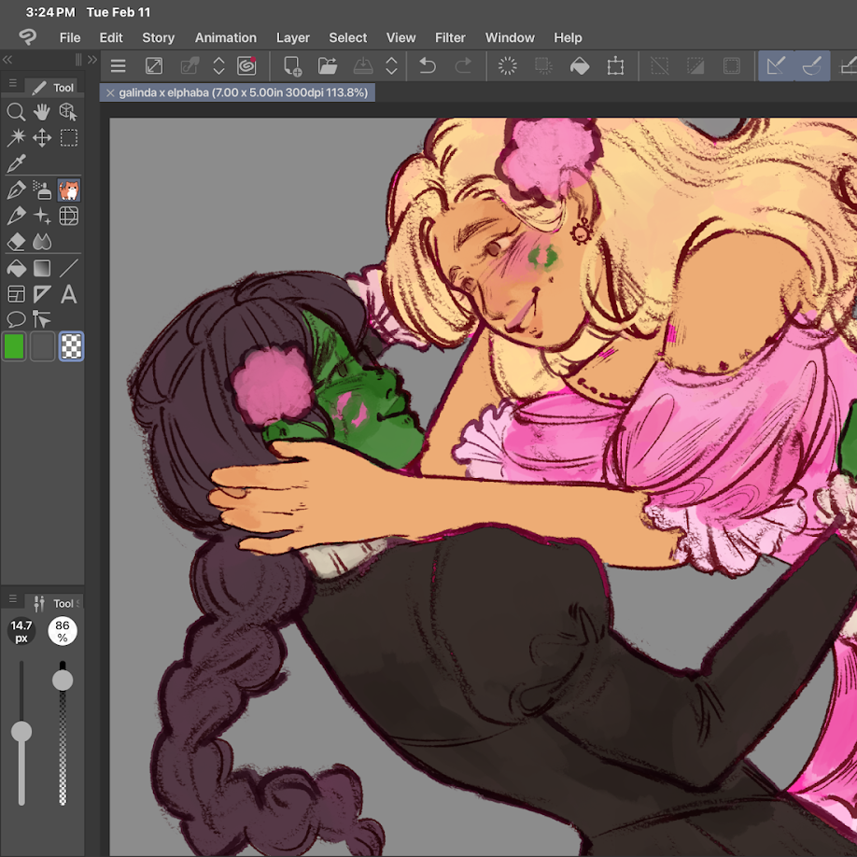Select the Operation object cube tool

(x=68, y=111)
